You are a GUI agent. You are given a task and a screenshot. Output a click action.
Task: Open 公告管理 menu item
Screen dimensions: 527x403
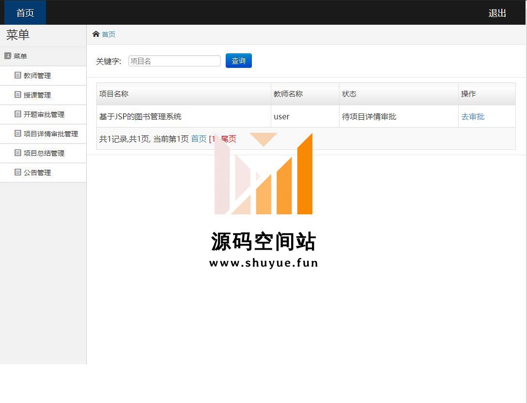(x=37, y=173)
